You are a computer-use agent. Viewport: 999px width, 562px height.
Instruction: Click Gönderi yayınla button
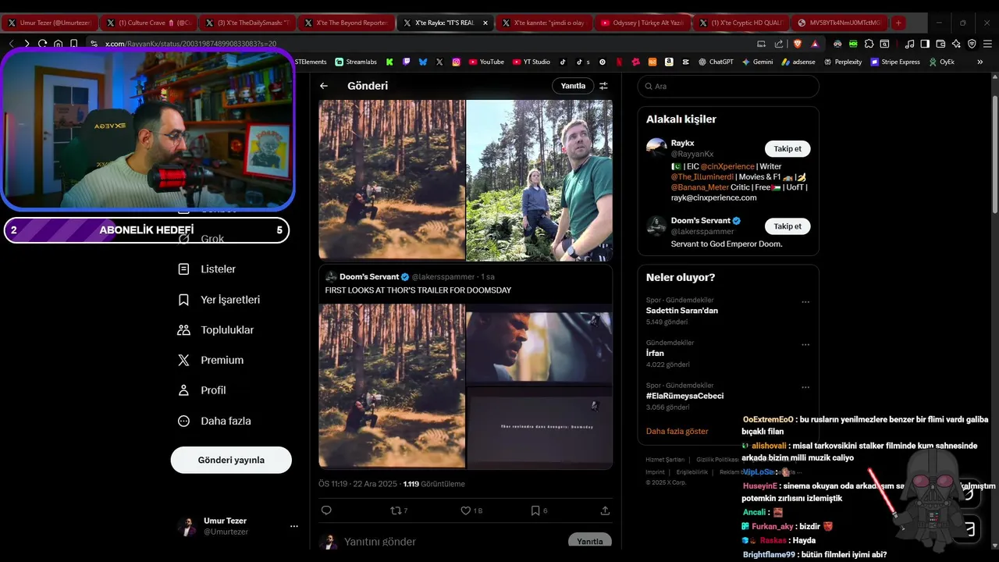231,460
